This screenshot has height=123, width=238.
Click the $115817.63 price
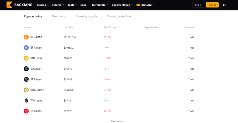(x=70, y=37)
